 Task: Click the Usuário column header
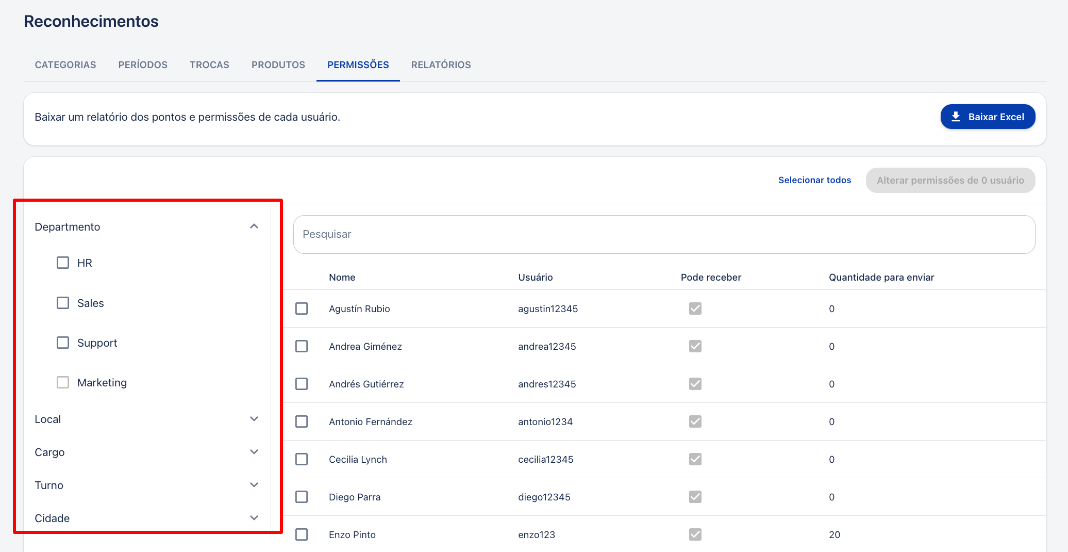[536, 278]
